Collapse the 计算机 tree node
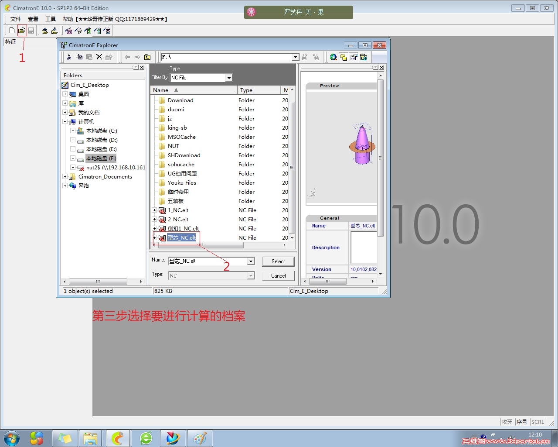This screenshot has width=558, height=447. [x=65, y=122]
